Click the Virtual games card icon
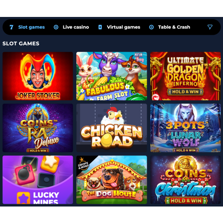Image resolution: width=223 pixels, height=223 pixels. pyautogui.click(x=100, y=27)
